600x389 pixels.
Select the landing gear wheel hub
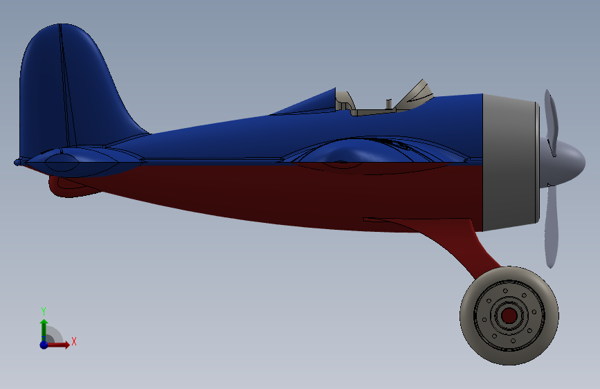(509, 316)
